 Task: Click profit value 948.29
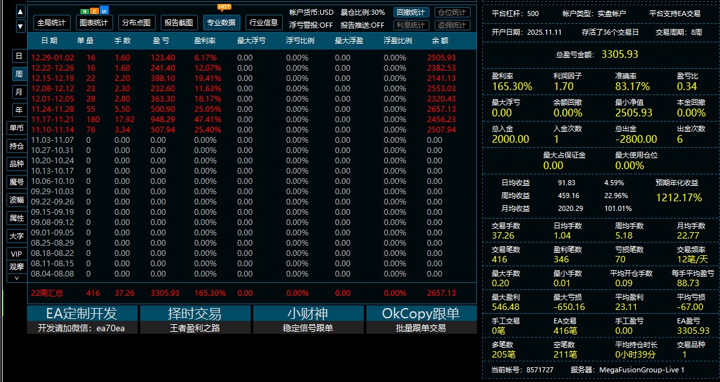(x=163, y=120)
